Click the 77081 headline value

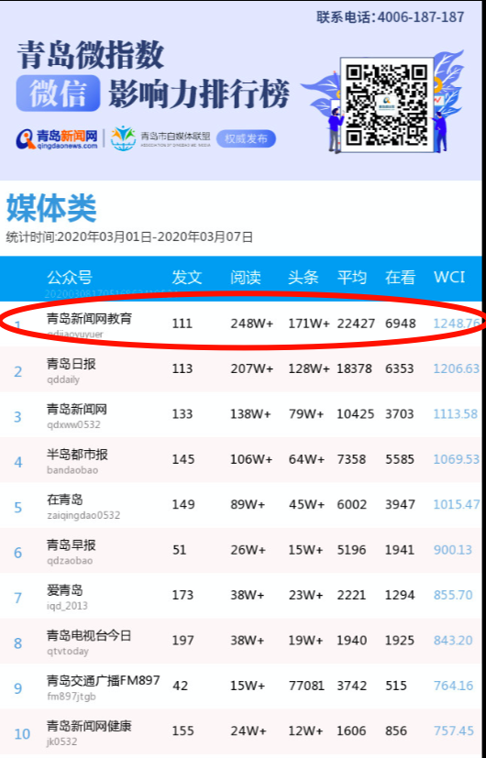click(306, 686)
